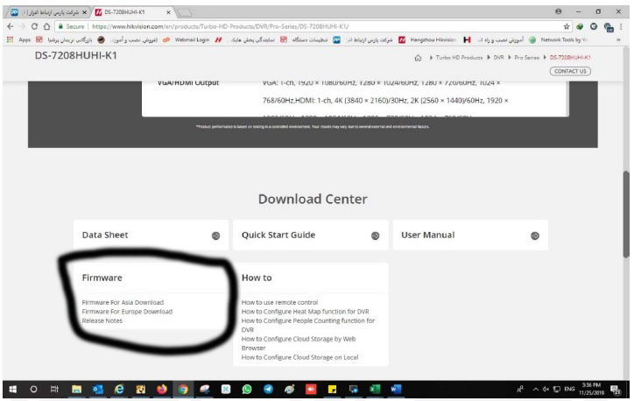Viewport: 634px width, 401px height.
Task: Open the Windows Start menu
Action: (13, 390)
